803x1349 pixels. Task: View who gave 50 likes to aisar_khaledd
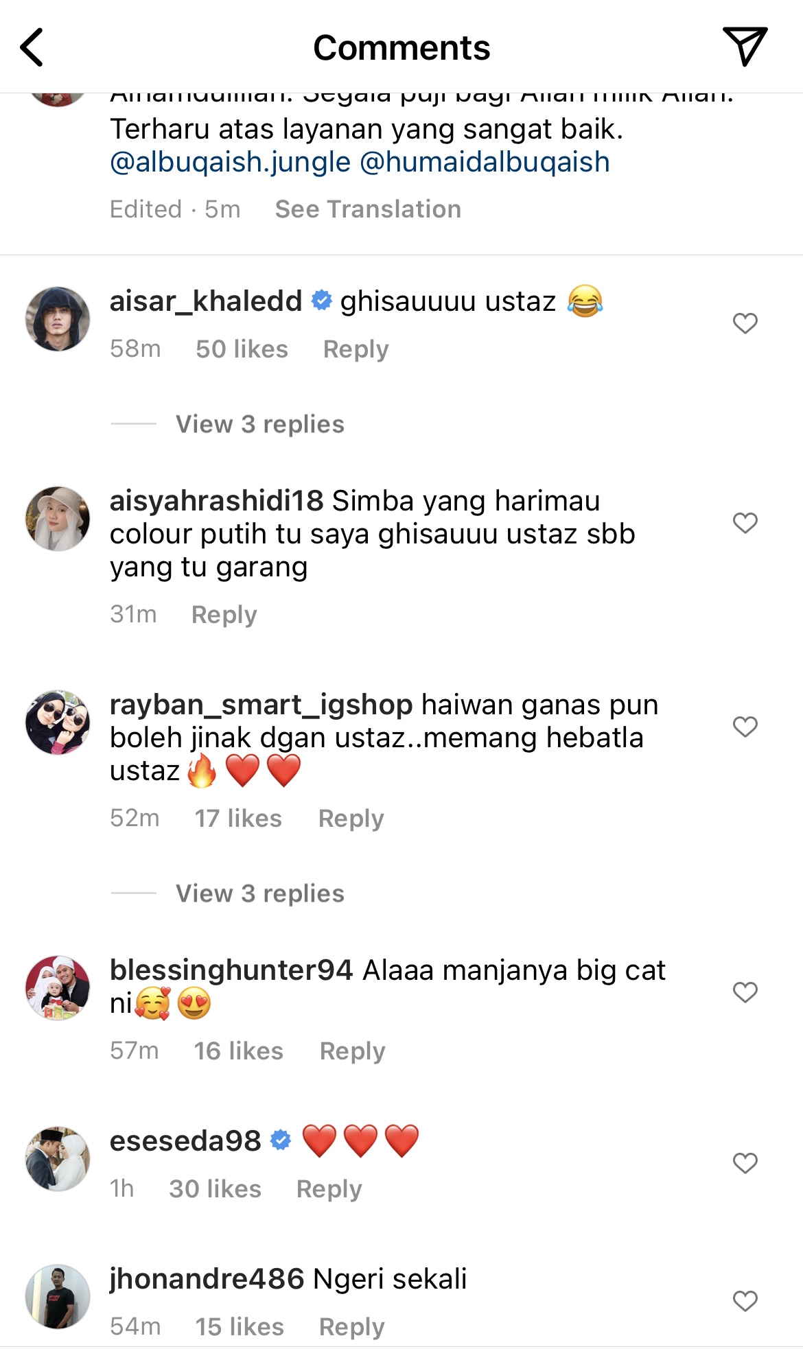pyautogui.click(x=242, y=349)
